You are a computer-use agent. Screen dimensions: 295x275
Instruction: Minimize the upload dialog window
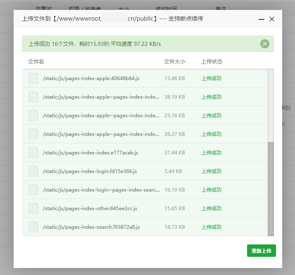[x=261, y=19]
